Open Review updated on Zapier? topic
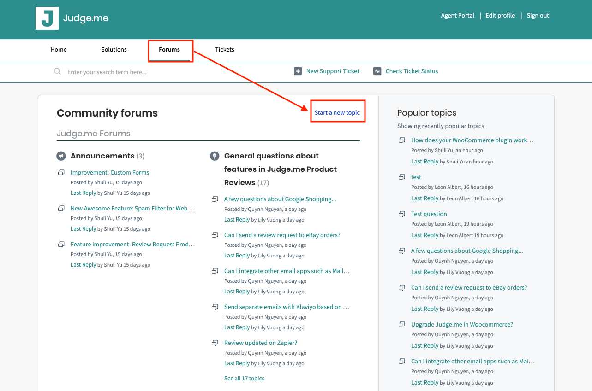 [x=261, y=343]
